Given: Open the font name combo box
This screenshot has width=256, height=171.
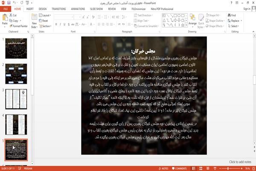Looking at the screenshot, I should (x=64, y=17).
